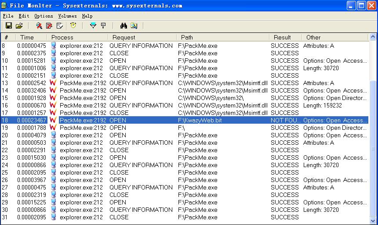Click time 0.00002151 in row 12
Image resolution: width=378 pixels, height=225 pixels.
pos(32,75)
